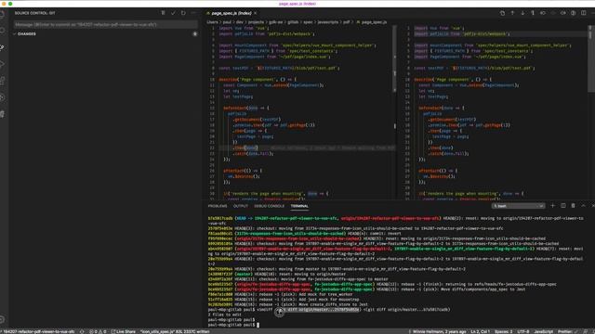Click the sync icon in the status bar
The height and width of the screenshot is (334, 595).
point(82,331)
